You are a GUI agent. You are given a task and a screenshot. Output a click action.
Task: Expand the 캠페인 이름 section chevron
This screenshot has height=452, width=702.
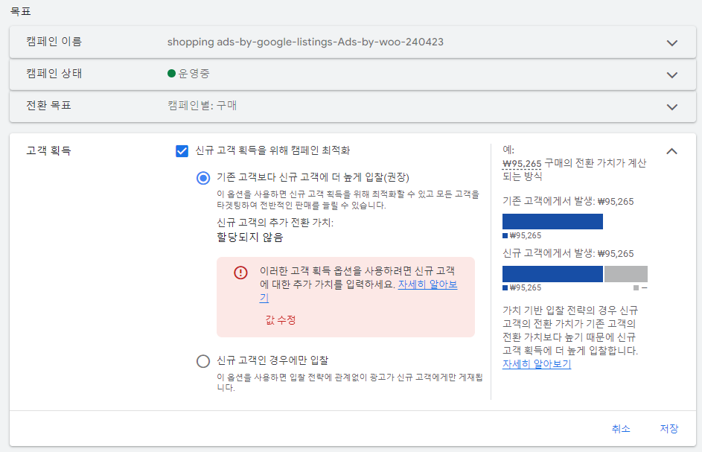click(671, 43)
